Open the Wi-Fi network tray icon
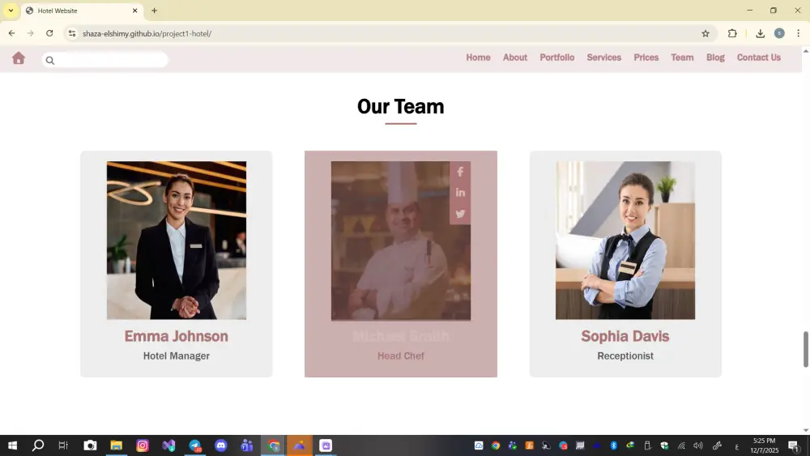This screenshot has width=810, height=456. click(x=681, y=445)
